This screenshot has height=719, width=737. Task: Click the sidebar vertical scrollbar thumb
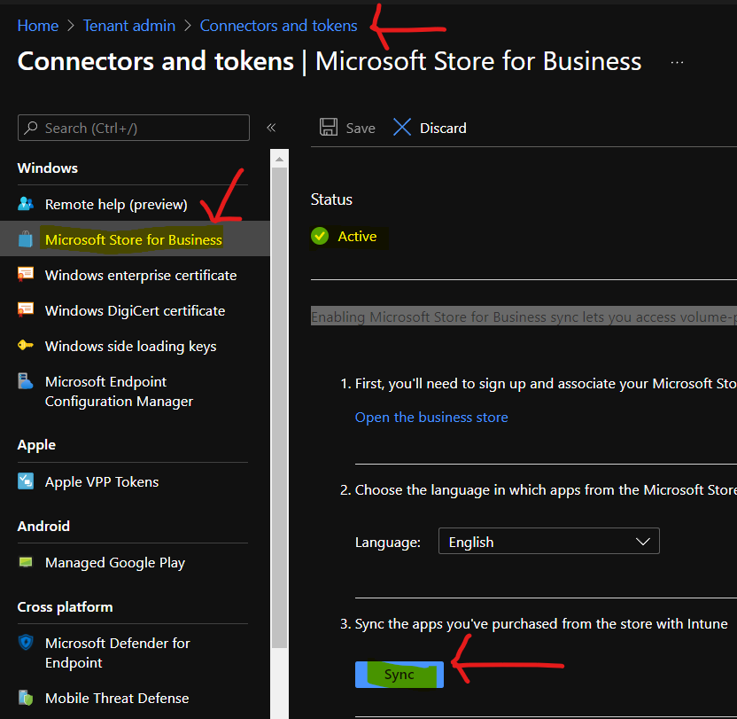pos(279,407)
